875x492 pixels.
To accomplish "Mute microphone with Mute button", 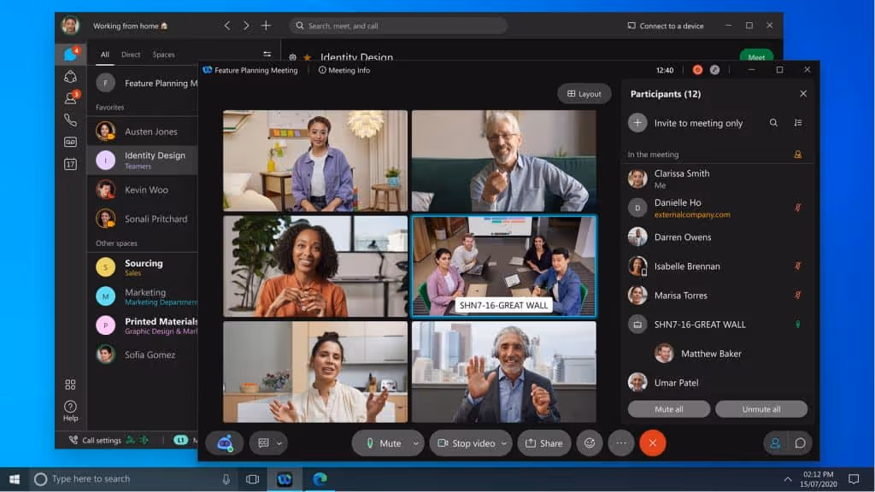I will point(382,443).
